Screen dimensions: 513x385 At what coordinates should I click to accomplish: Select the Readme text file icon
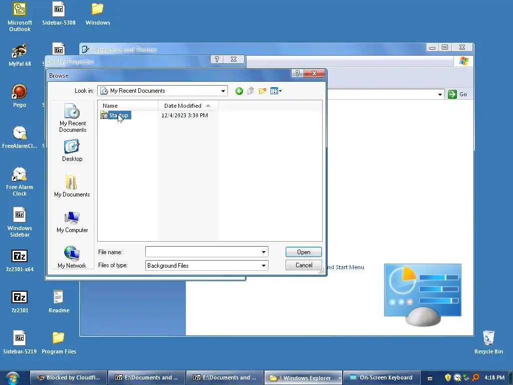59,301
